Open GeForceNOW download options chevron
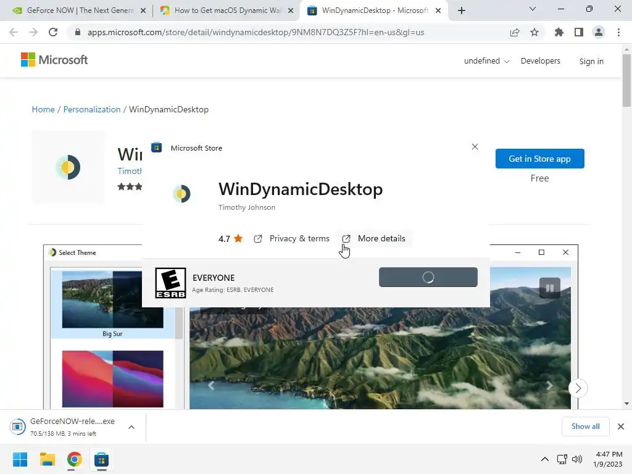 pyautogui.click(x=131, y=427)
